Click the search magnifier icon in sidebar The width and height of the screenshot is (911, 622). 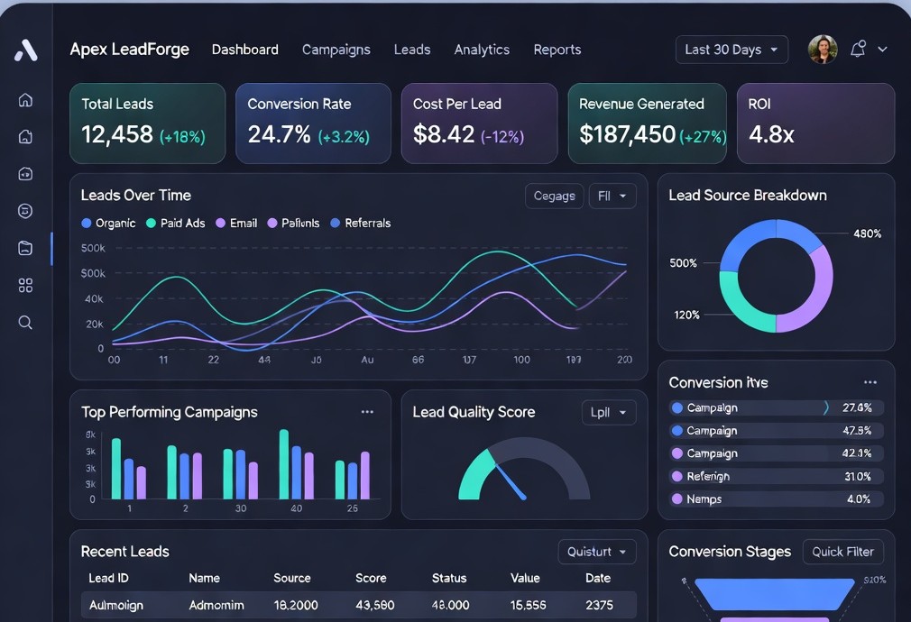(x=25, y=323)
